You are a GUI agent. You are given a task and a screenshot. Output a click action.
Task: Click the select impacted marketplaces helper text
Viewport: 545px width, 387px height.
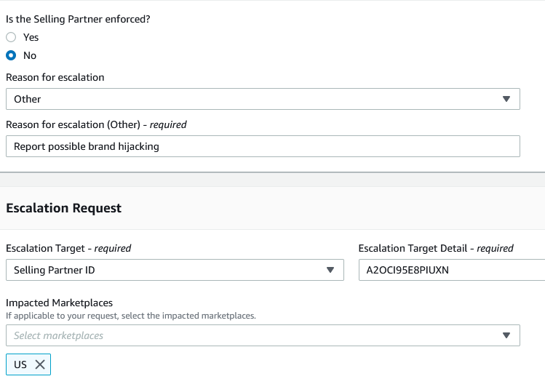[131, 316]
